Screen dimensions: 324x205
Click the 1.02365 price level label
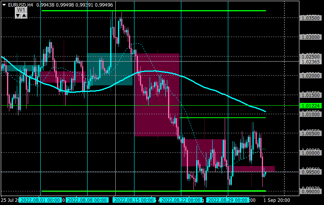click(311, 62)
